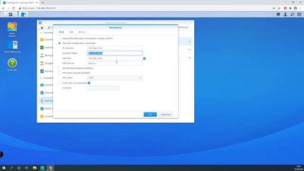This screenshot has height=171, width=304.
Task: Collapse the Gemeinsame section in sidebar
Action: point(41,33)
